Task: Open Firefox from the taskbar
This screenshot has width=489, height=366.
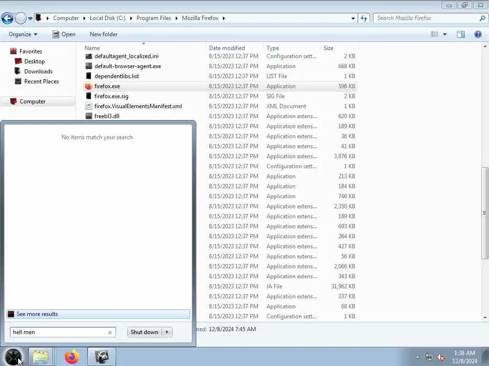Action: (x=72, y=356)
